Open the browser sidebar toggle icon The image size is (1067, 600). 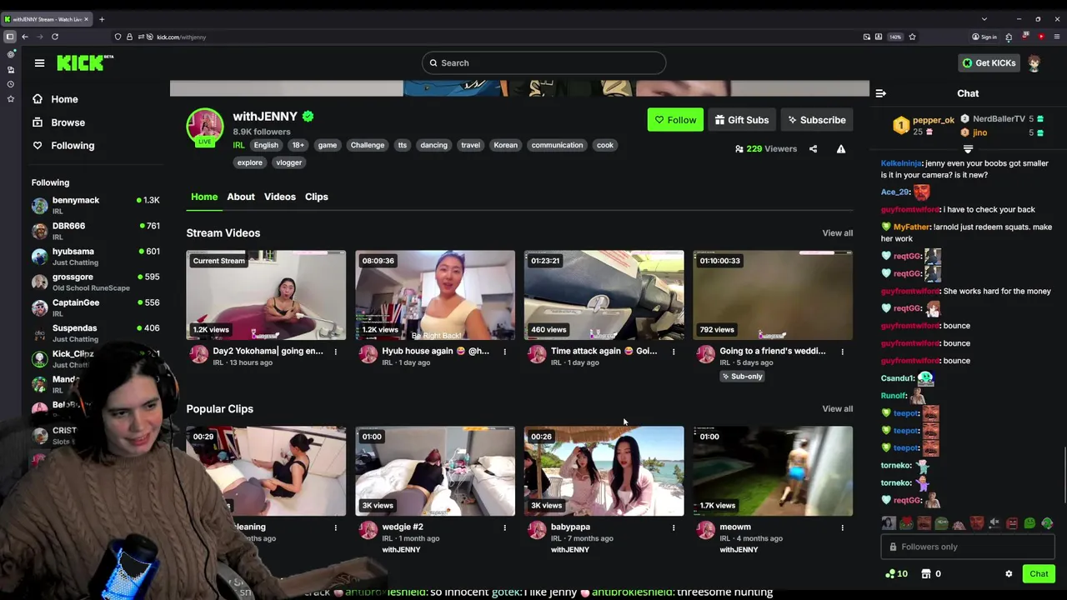point(10,37)
